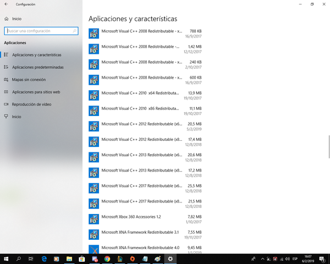Viewport: 330px width, 264px height.
Task: Open the clock showing 6/2/2019
Action: pos(308,258)
